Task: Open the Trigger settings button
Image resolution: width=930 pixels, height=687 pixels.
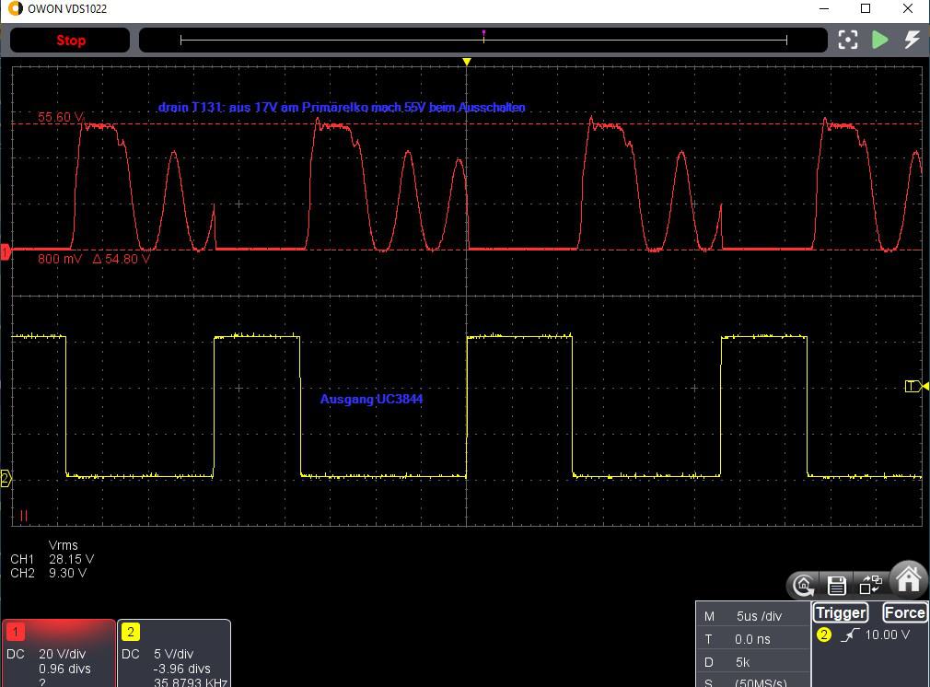Action: pos(841,612)
